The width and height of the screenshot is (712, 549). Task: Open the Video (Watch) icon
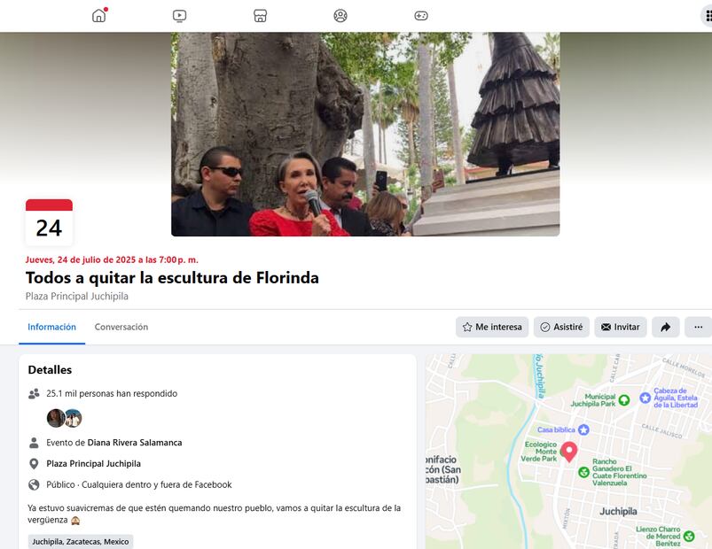point(180,16)
